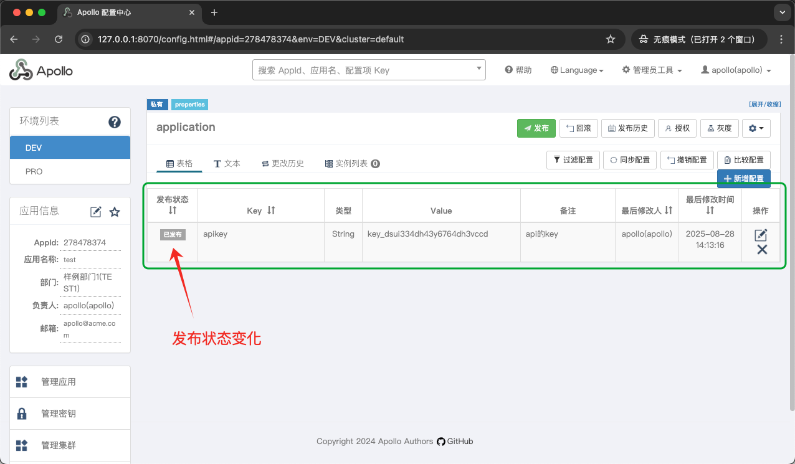Image resolution: width=795 pixels, height=464 pixels.
Task: Delete apikey row using X icon
Action: pyautogui.click(x=761, y=250)
